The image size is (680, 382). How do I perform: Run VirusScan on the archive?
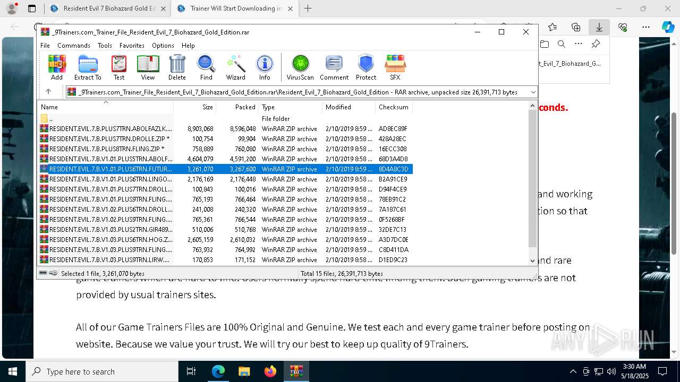[300, 67]
